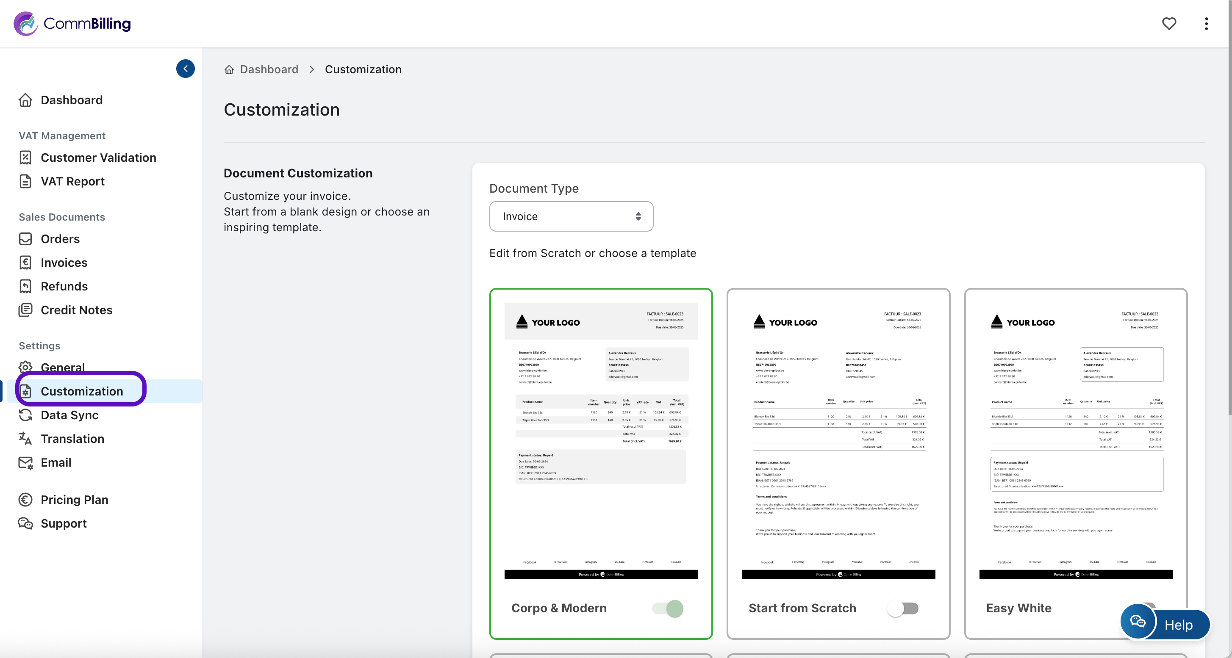Disable the Corpo & Modern toggle

(x=668, y=608)
